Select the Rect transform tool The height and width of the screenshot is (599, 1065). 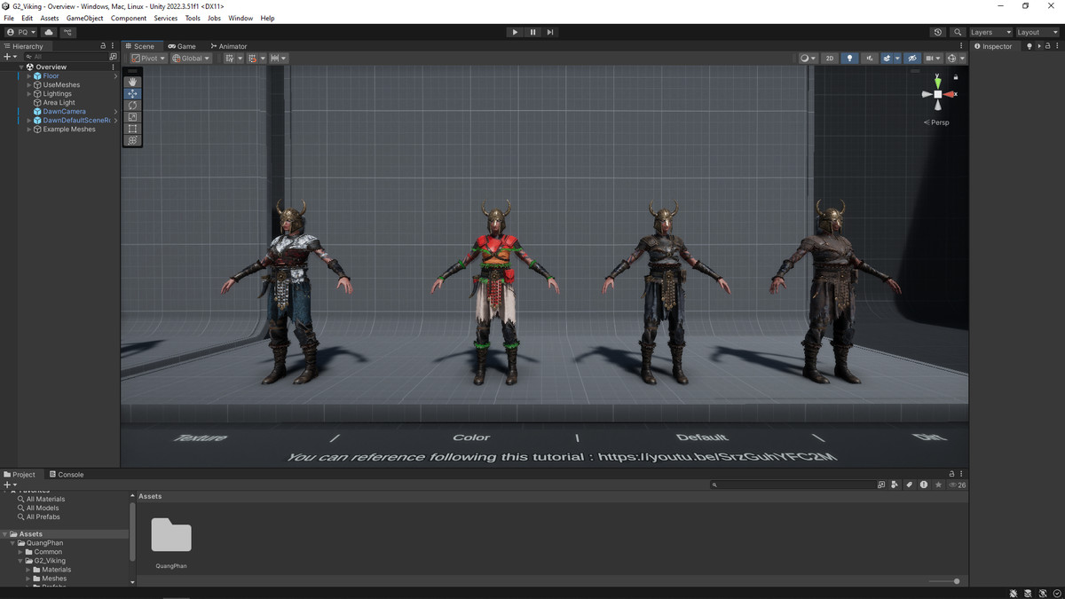(x=132, y=129)
